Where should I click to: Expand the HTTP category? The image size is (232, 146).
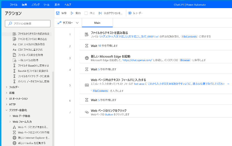tap(6, 104)
